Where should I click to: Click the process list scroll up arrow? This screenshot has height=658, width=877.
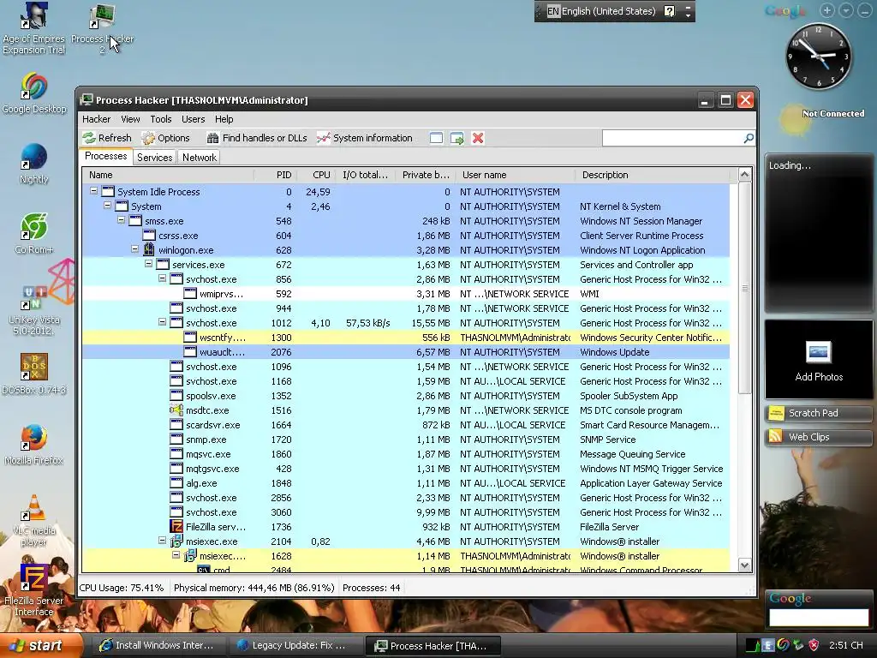(744, 175)
